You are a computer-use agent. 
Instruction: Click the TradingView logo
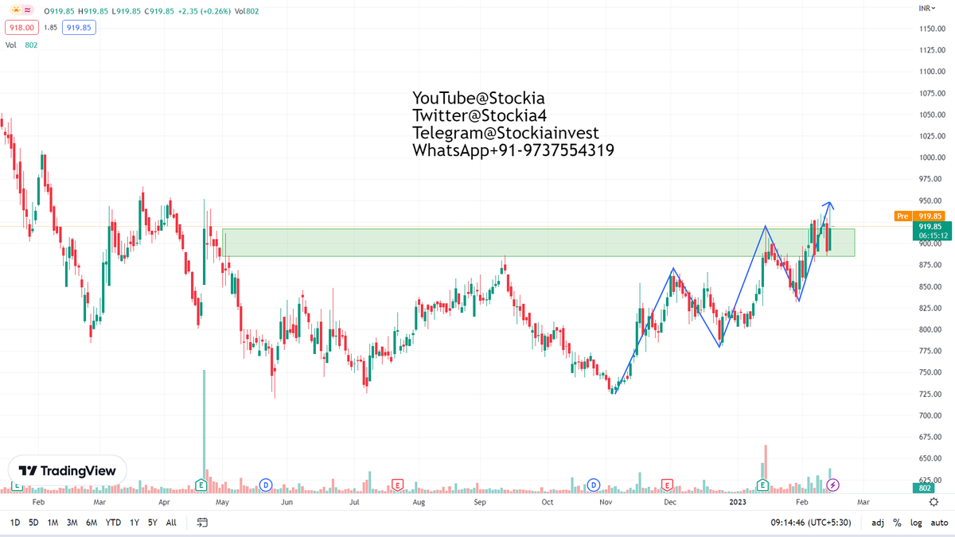click(68, 471)
